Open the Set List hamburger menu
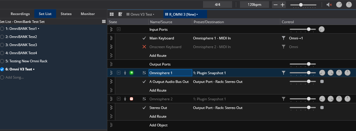 tap(104, 21)
